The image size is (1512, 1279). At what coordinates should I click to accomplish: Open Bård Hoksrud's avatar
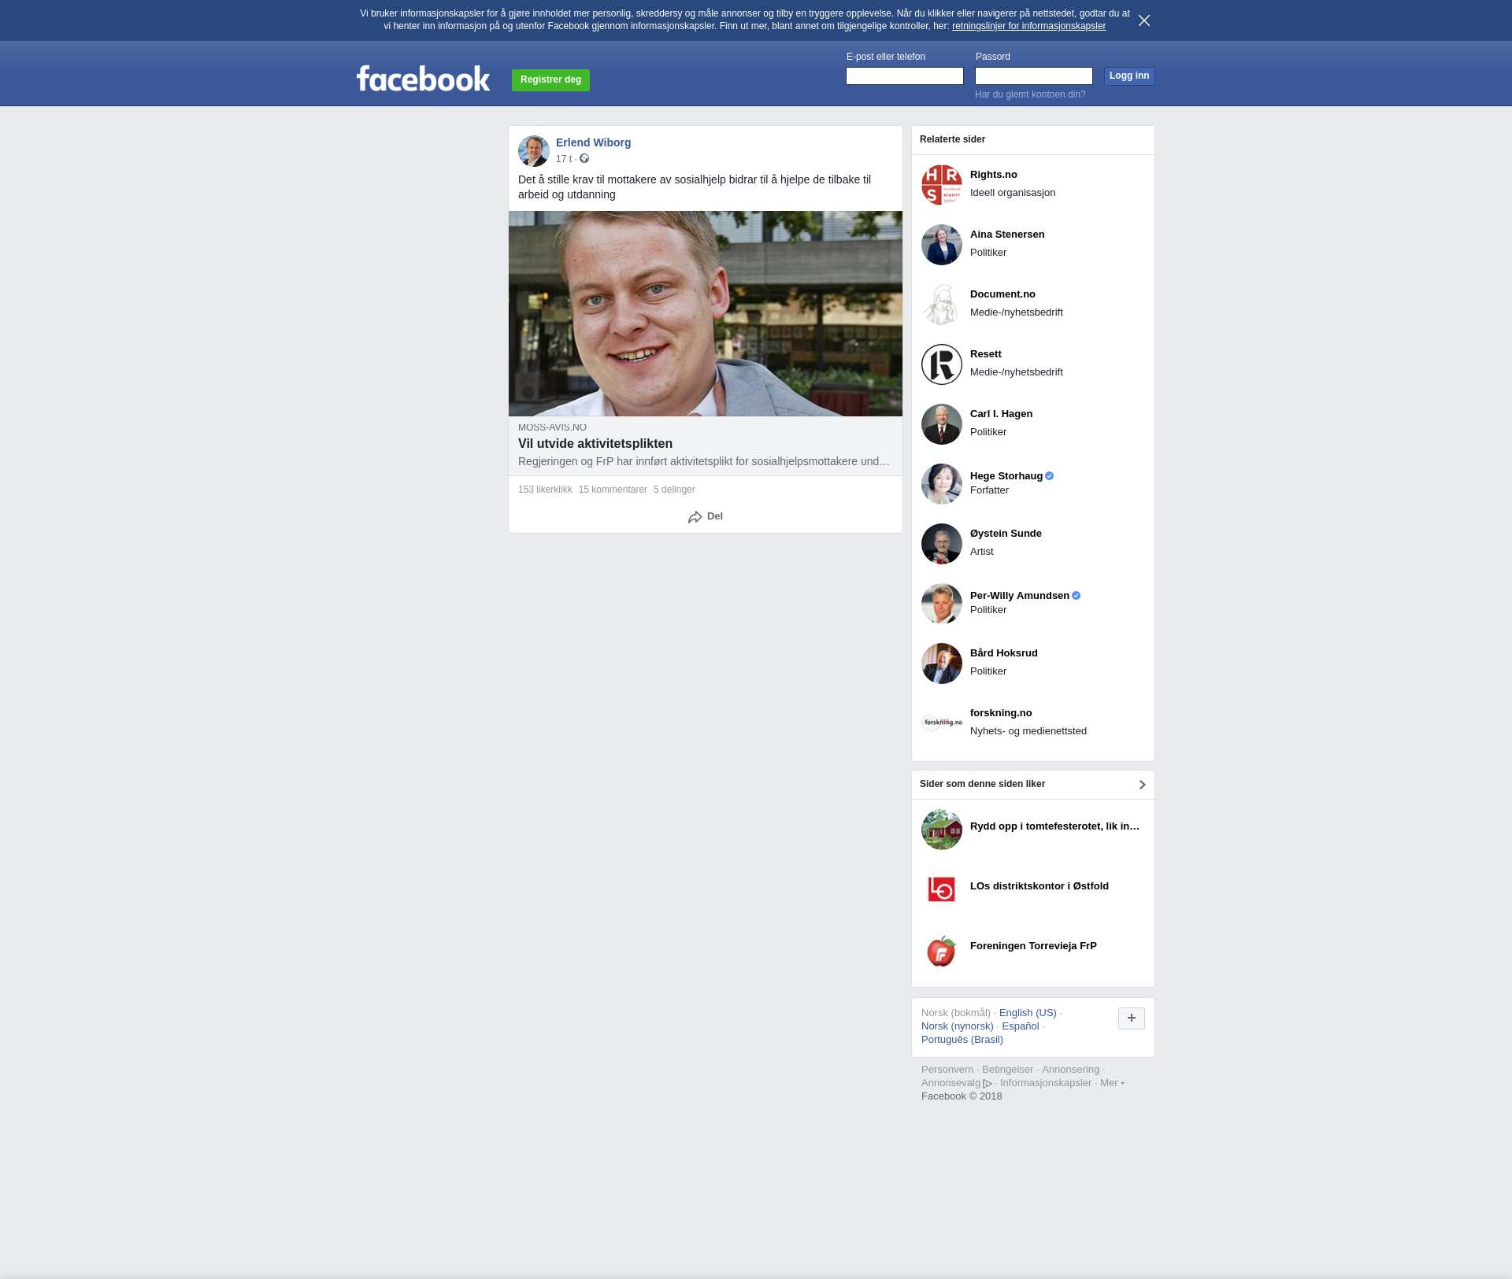click(x=942, y=664)
